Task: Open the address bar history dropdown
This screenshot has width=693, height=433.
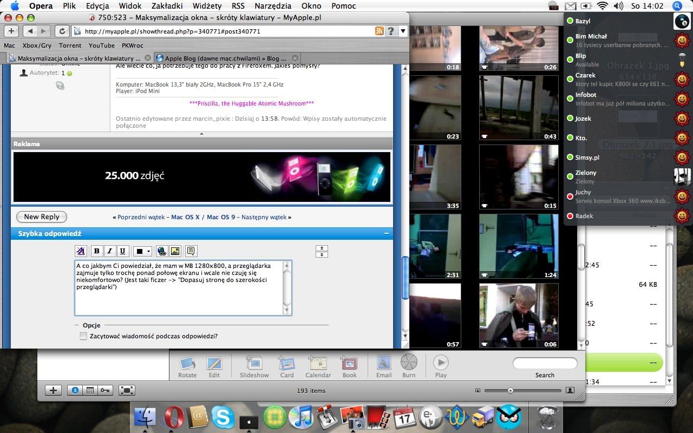Action: click(x=403, y=31)
